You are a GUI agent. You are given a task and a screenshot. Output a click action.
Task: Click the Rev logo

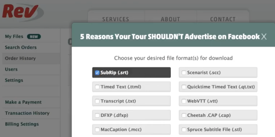[23, 12]
